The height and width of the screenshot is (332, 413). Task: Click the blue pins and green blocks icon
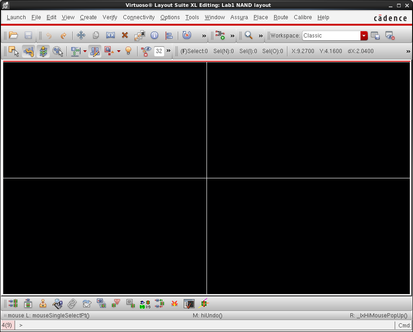[13, 304]
